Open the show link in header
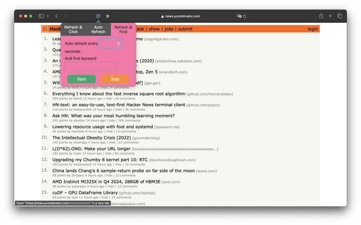Screen dimensions: 361x225 tap(154, 29)
